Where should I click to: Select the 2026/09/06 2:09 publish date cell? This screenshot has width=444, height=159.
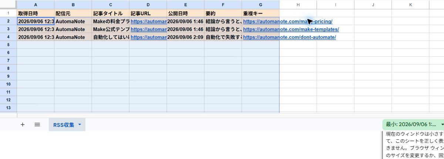tap(185, 37)
